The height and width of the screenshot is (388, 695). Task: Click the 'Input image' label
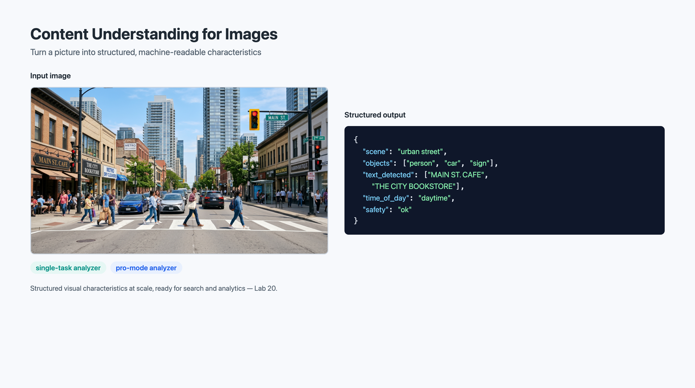coord(51,76)
